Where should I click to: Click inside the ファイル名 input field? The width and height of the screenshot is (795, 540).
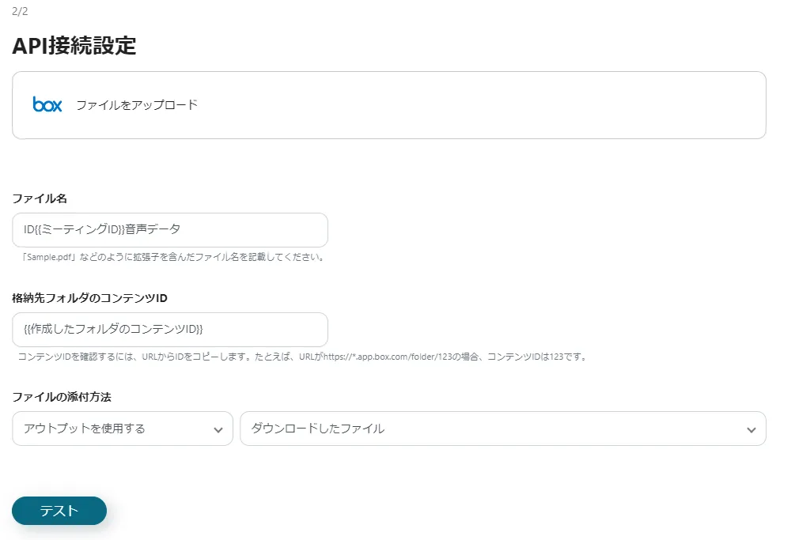coord(169,229)
